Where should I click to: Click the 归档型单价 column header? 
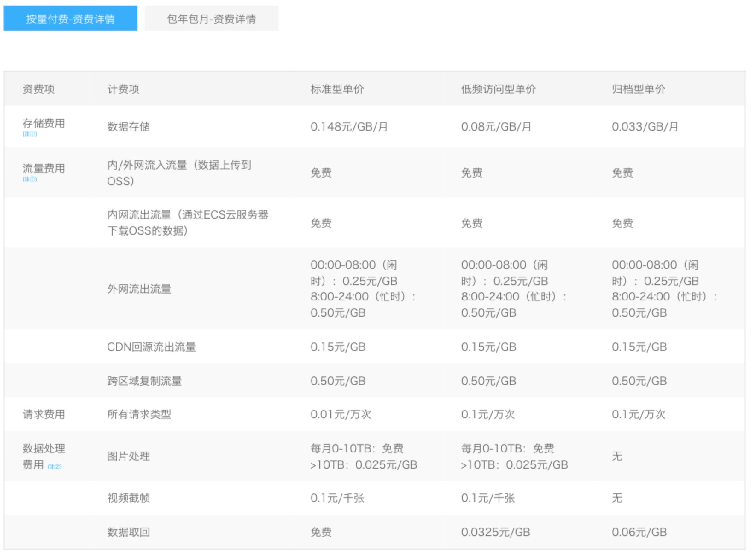click(x=639, y=89)
